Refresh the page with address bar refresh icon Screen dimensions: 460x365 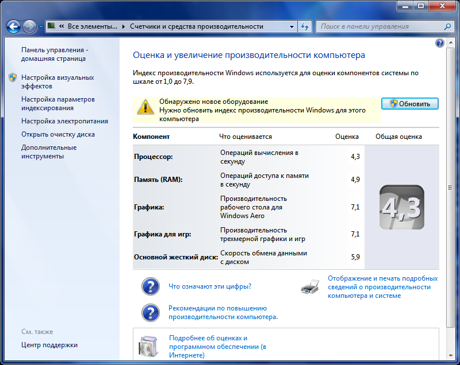pyautogui.click(x=305, y=26)
